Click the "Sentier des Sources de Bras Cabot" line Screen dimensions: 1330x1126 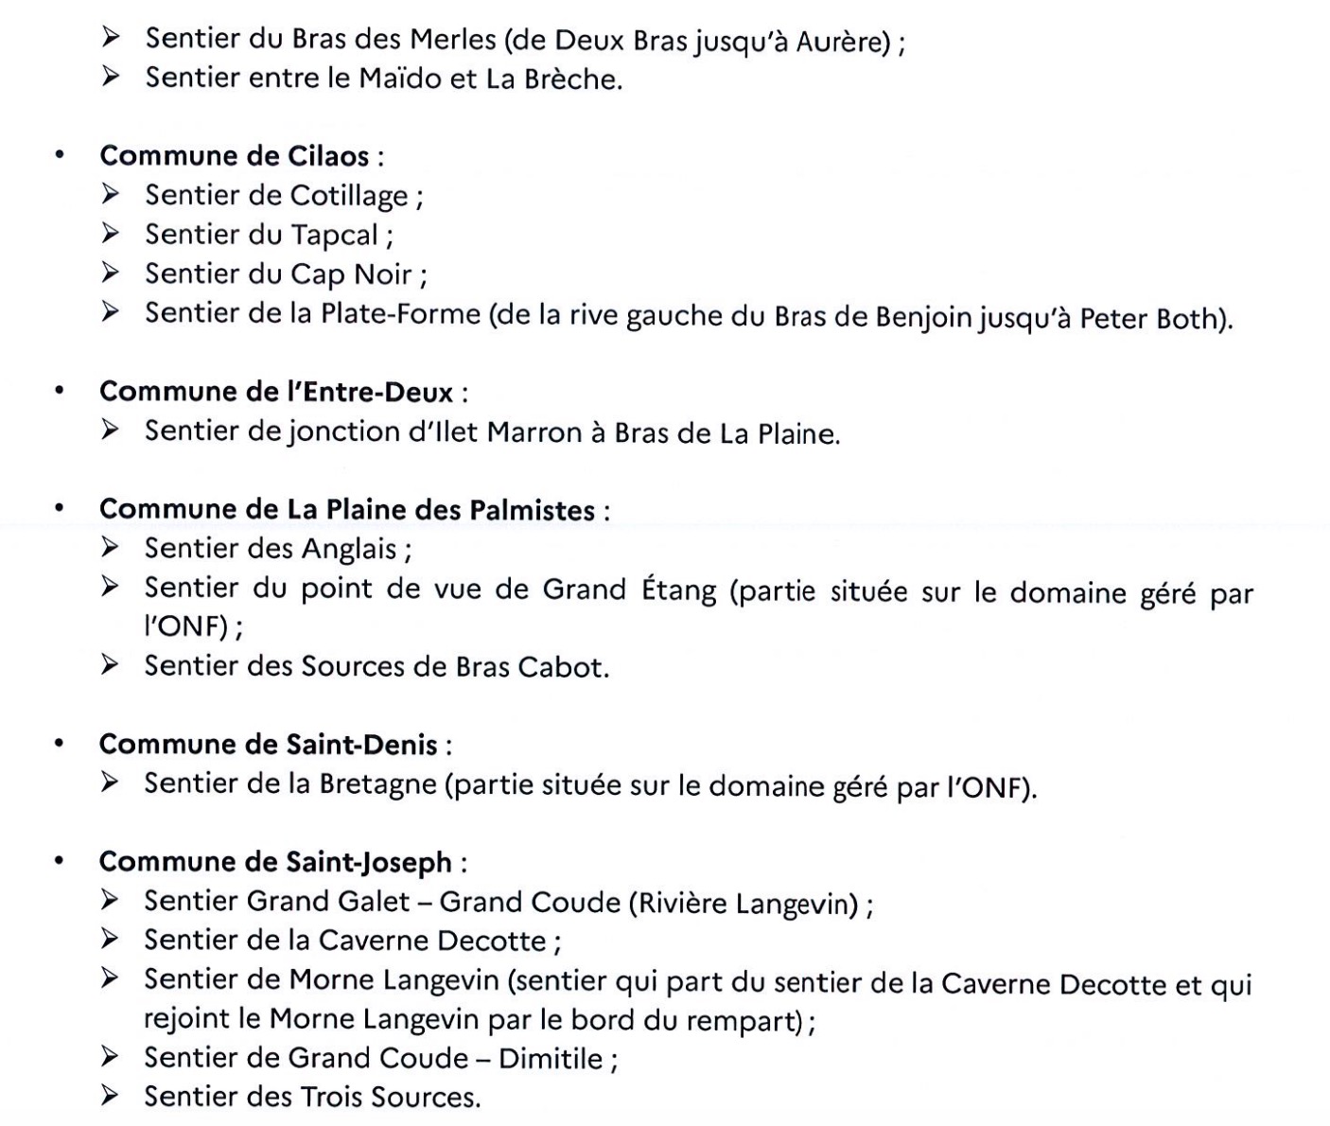point(376,667)
